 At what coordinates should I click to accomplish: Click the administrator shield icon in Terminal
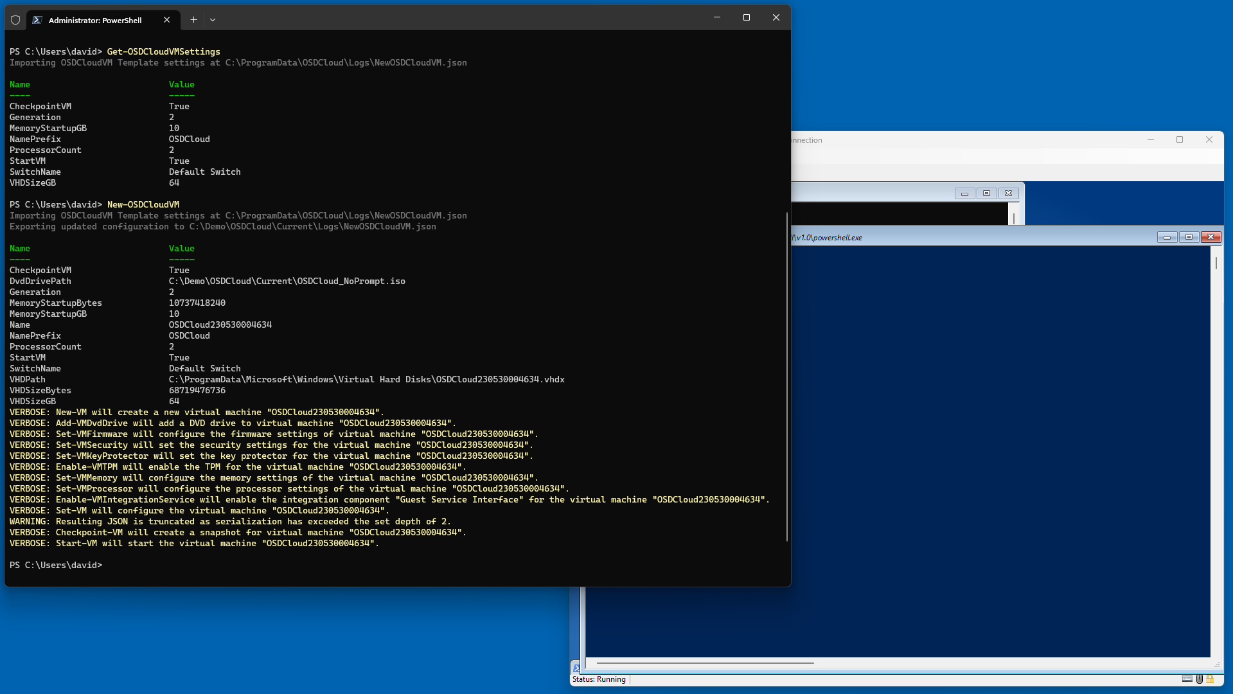(x=15, y=20)
